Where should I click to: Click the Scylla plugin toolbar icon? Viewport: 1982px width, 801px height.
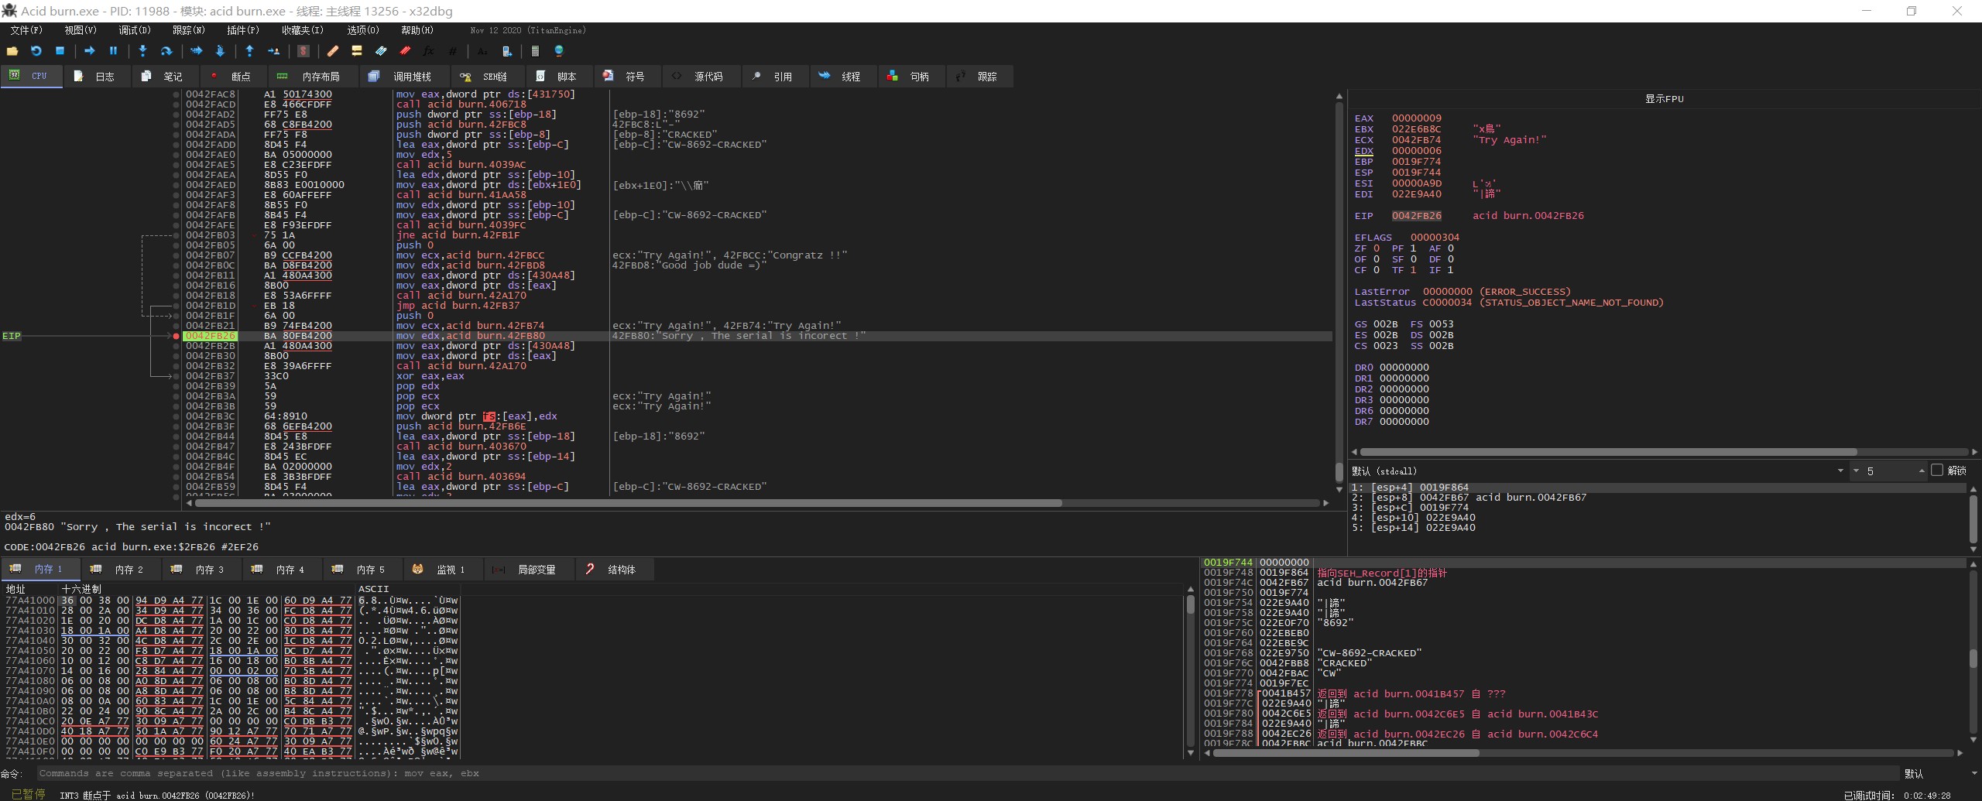coord(303,51)
